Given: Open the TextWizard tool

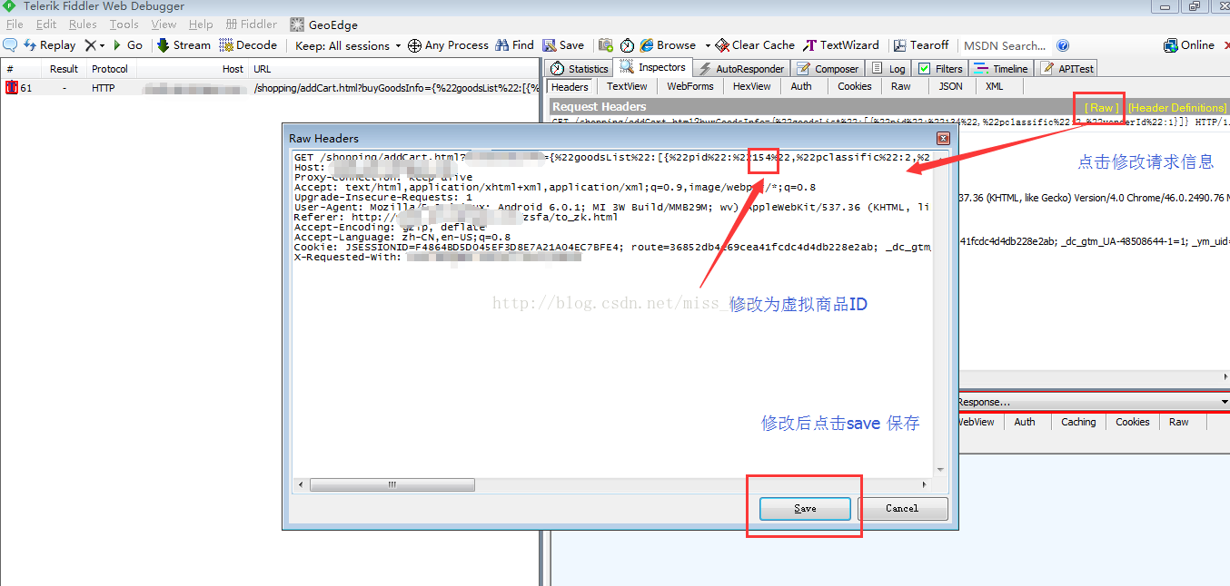Looking at the screenshot, I should (x=841, y=44).
